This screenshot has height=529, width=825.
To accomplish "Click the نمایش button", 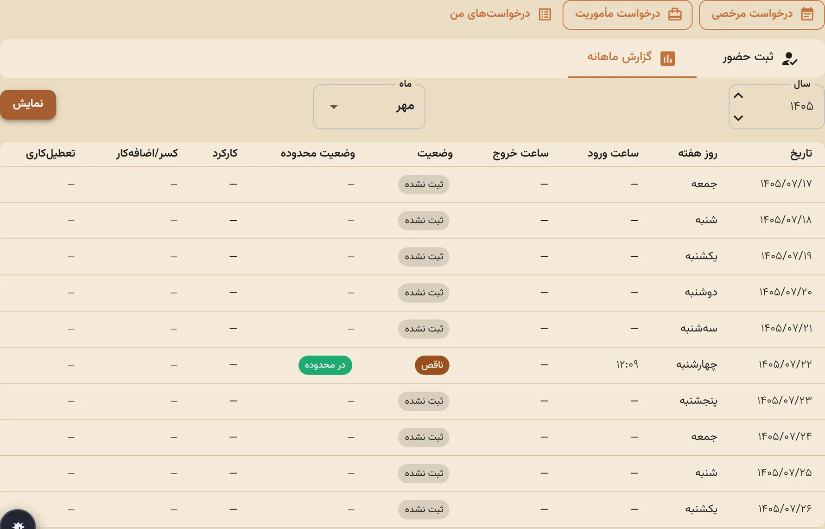I will tap(28, 104).
